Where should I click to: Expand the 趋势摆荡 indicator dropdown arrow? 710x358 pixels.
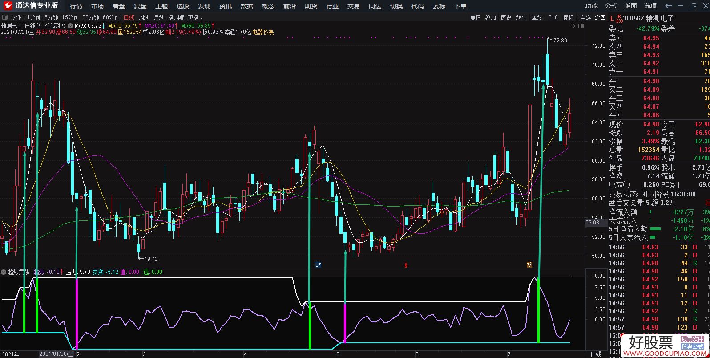pyautogui.click(x=4, y=272)
